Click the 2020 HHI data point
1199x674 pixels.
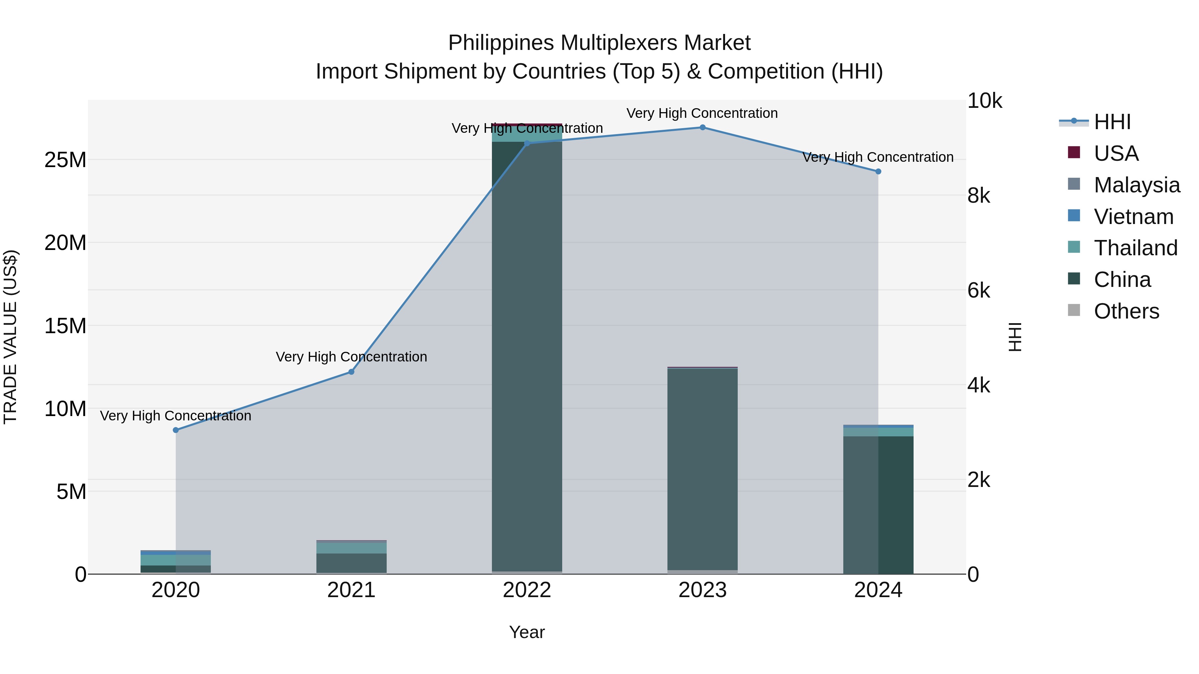(x=176, y=430)
